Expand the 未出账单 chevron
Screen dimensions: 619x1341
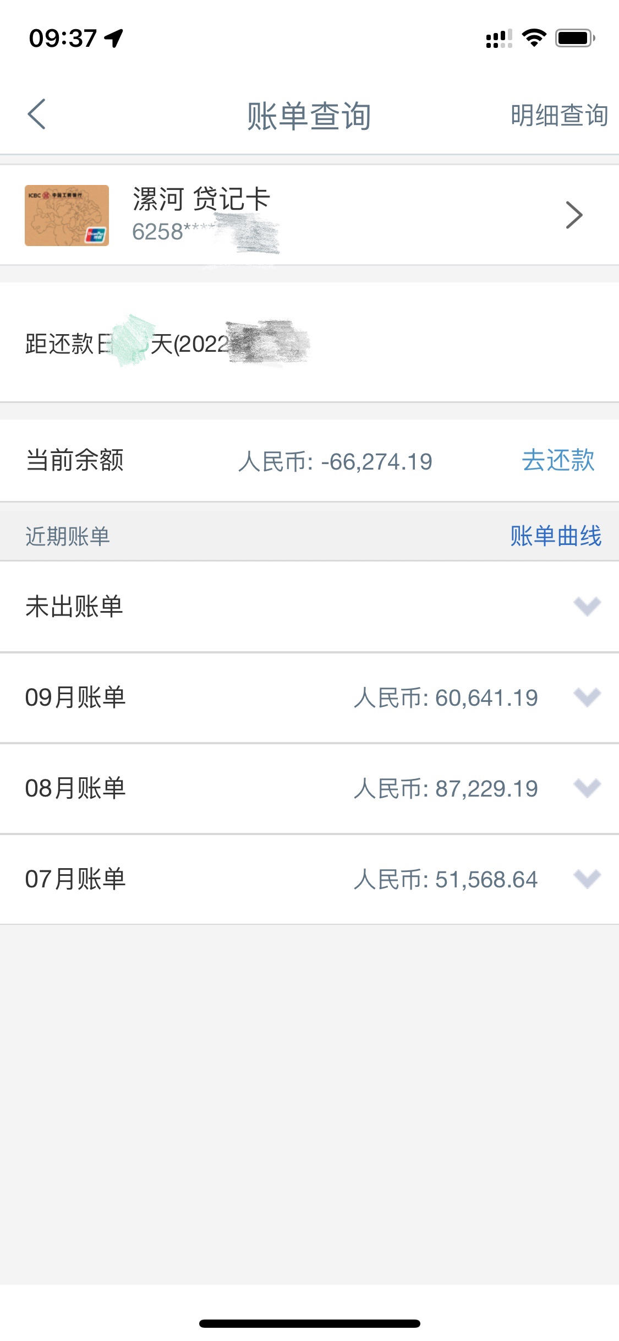pos(587,606)
